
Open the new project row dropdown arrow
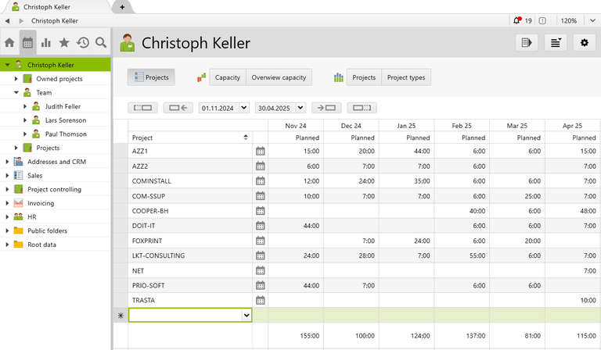[x=247, y=315]
